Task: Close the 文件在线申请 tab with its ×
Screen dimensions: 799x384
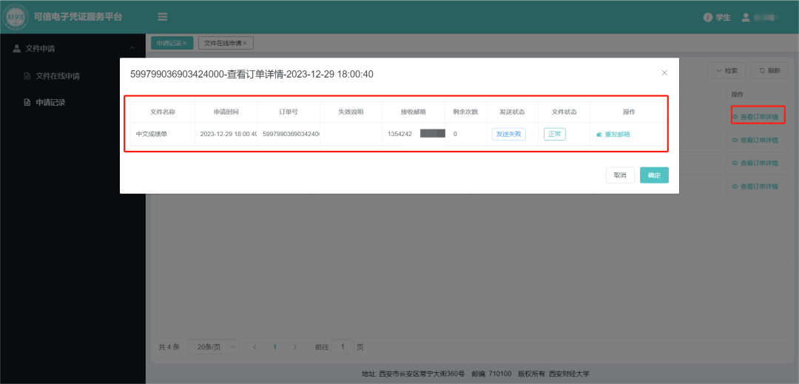Action: pos(245,44)
